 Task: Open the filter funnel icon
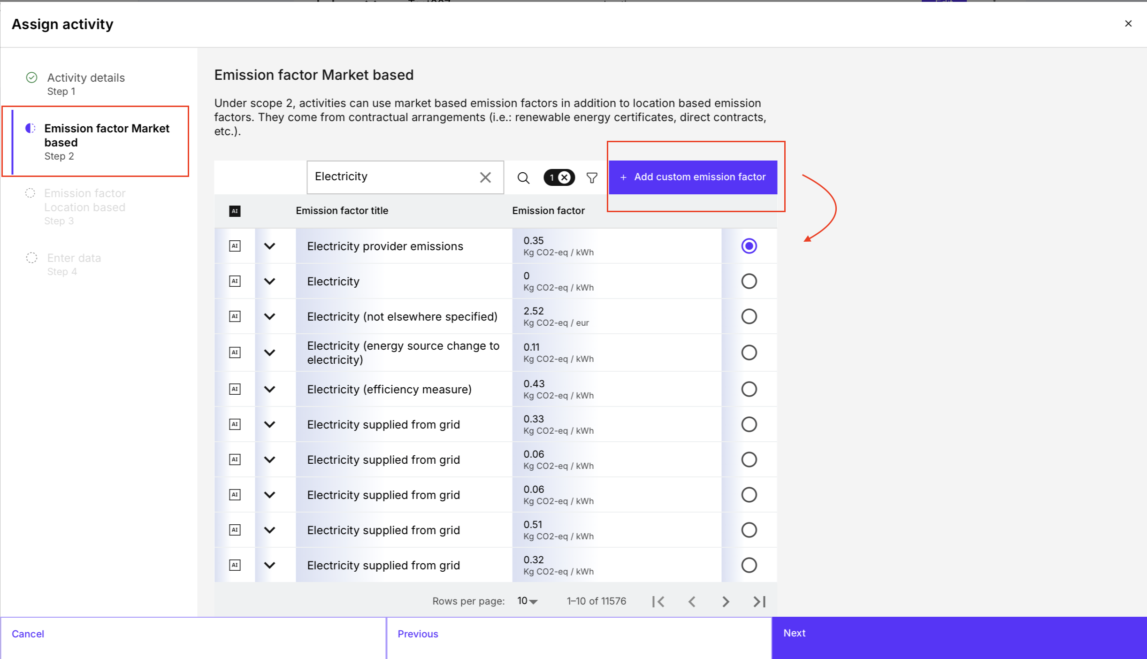[x=592, y=178]
